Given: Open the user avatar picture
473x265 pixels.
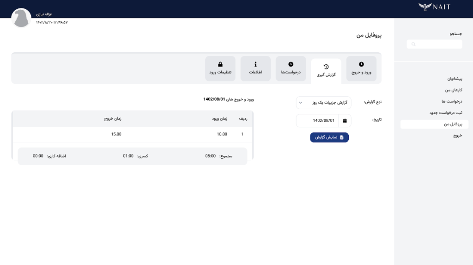Looking at the screenshot, I should pyautogui.click(x=21, y=18).
